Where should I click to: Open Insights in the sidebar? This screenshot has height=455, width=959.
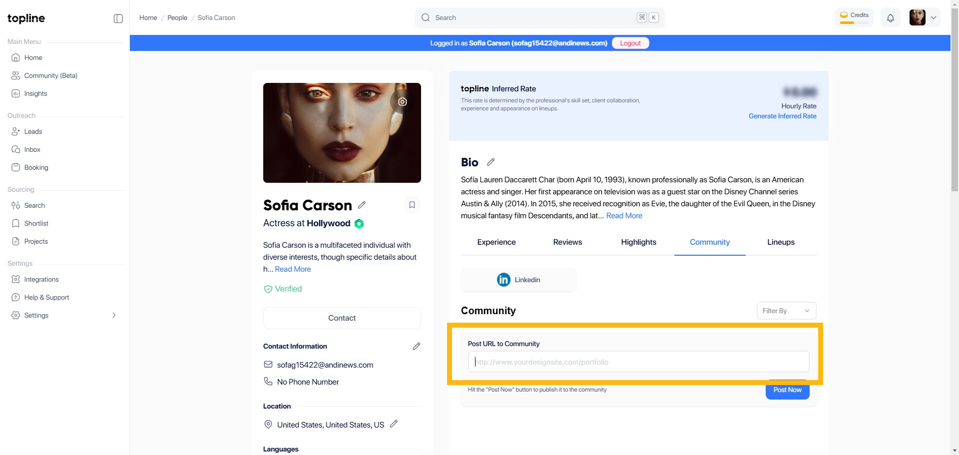35,93
